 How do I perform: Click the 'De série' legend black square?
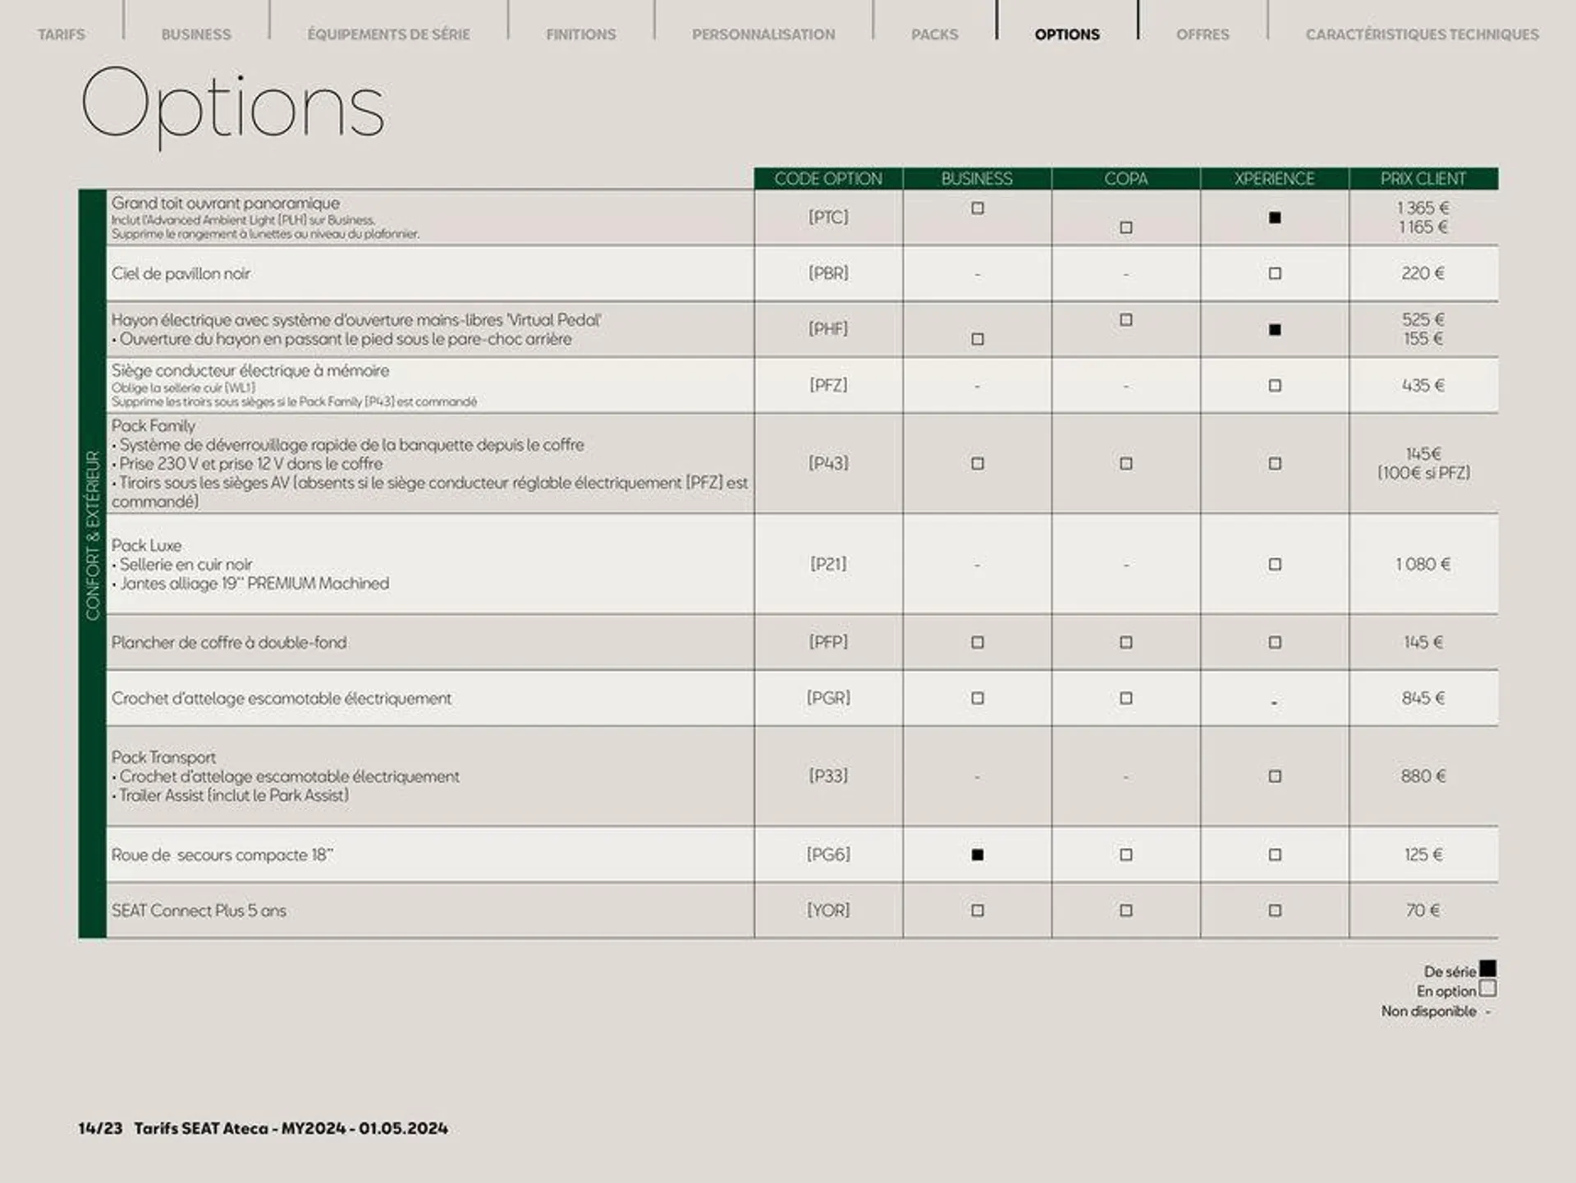[x=1487, y=970]
